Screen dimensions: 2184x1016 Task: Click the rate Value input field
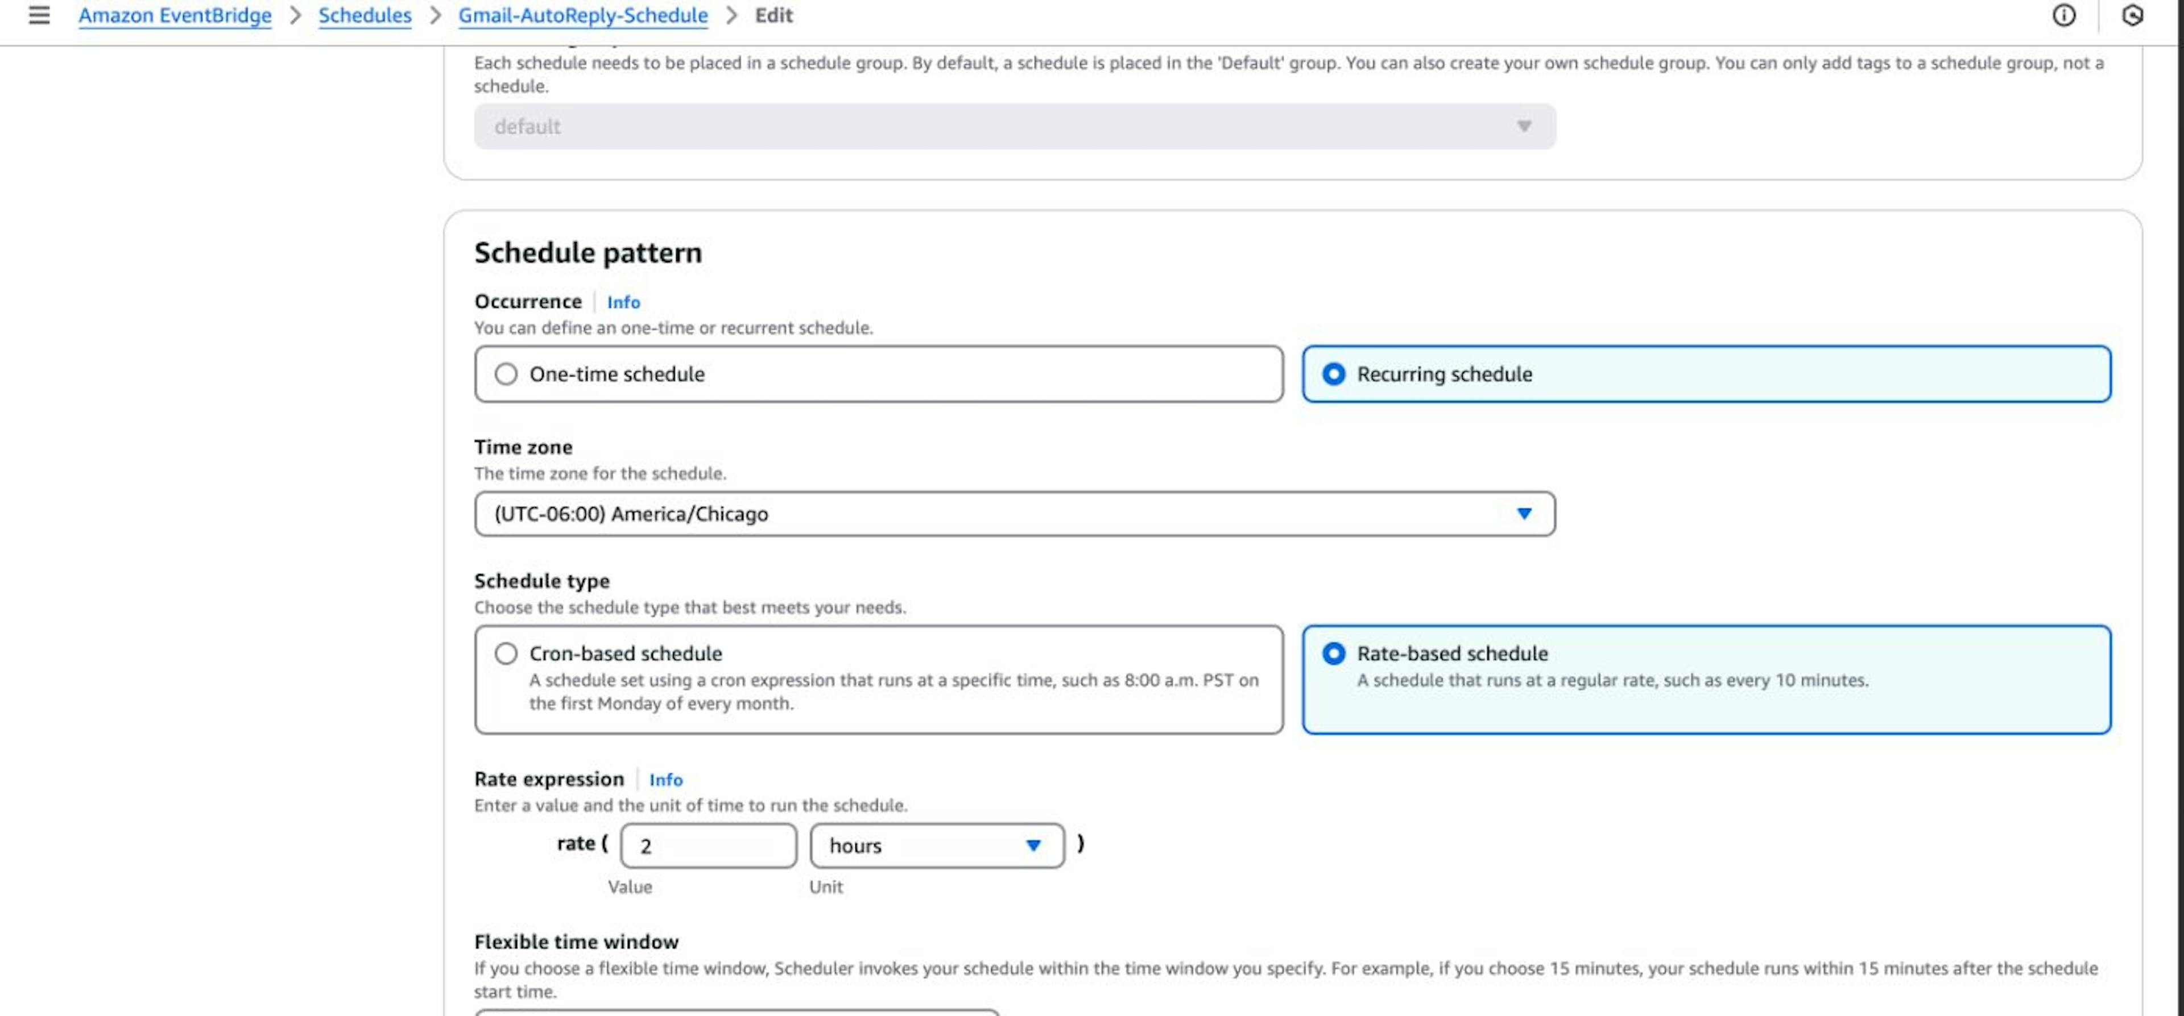[707, 845]
